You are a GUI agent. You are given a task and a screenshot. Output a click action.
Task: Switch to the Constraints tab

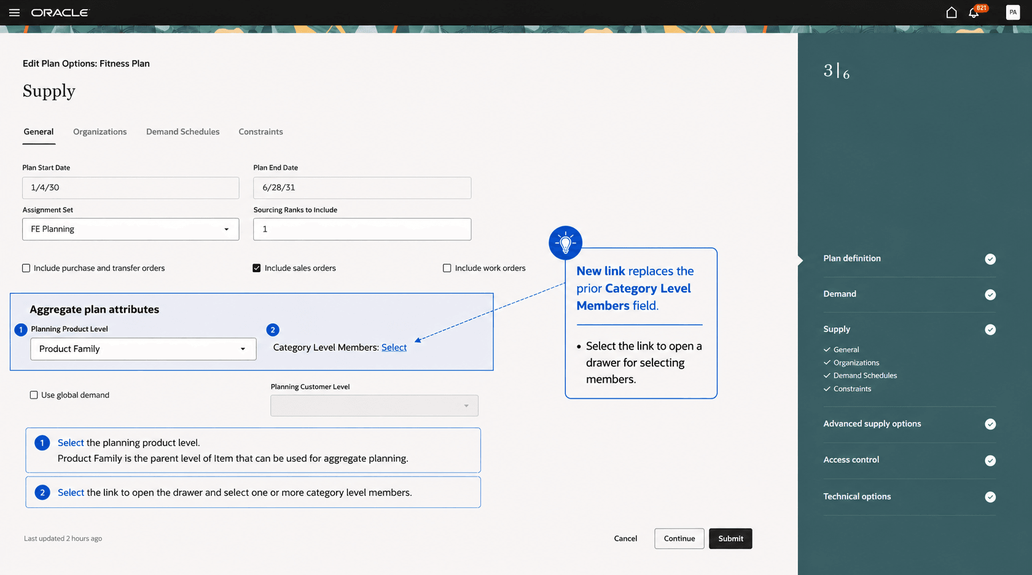(x=261, y=132)
